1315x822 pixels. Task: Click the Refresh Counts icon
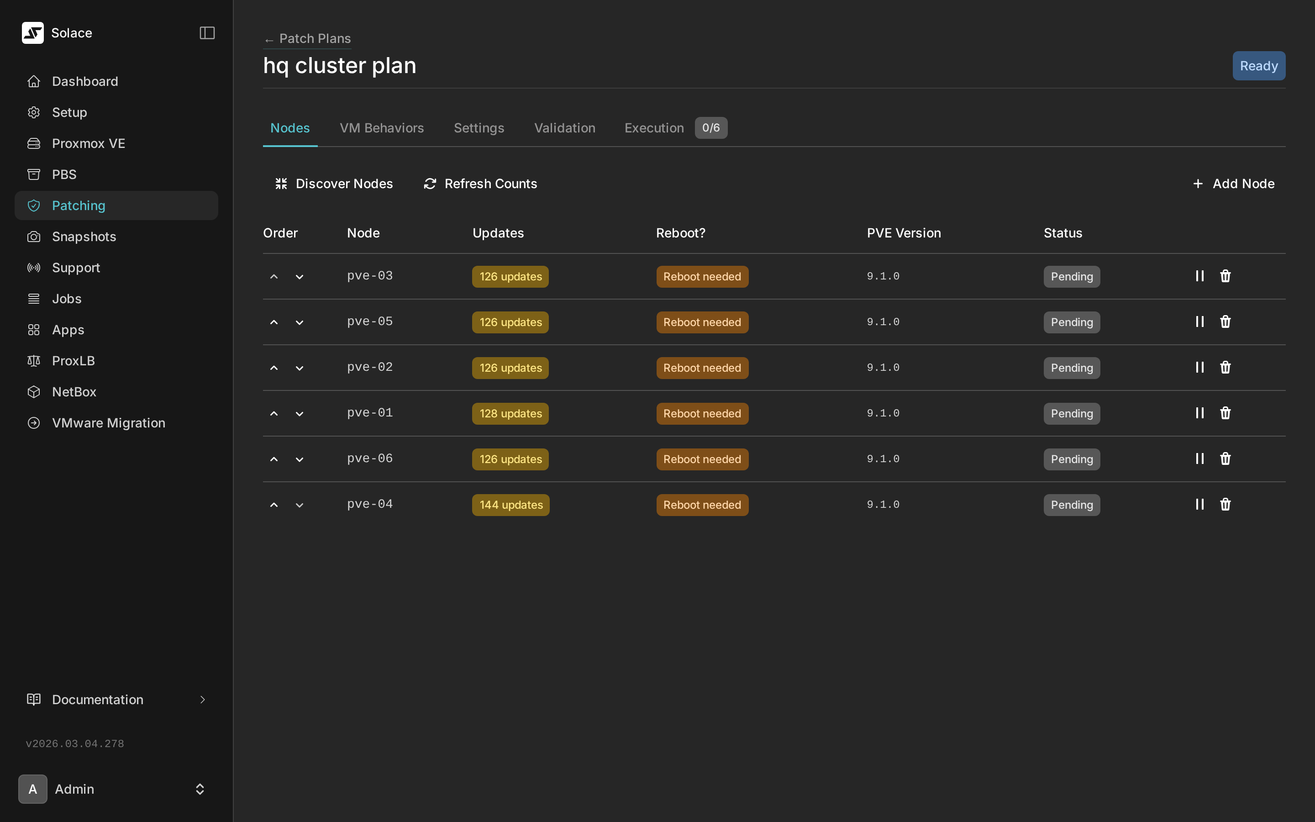[429, 183]
